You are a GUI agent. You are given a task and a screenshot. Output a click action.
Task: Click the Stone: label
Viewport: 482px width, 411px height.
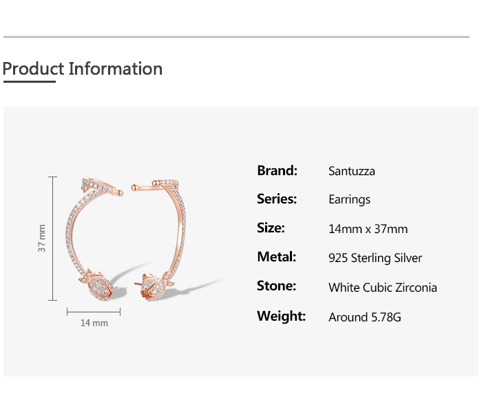[276, 286]
